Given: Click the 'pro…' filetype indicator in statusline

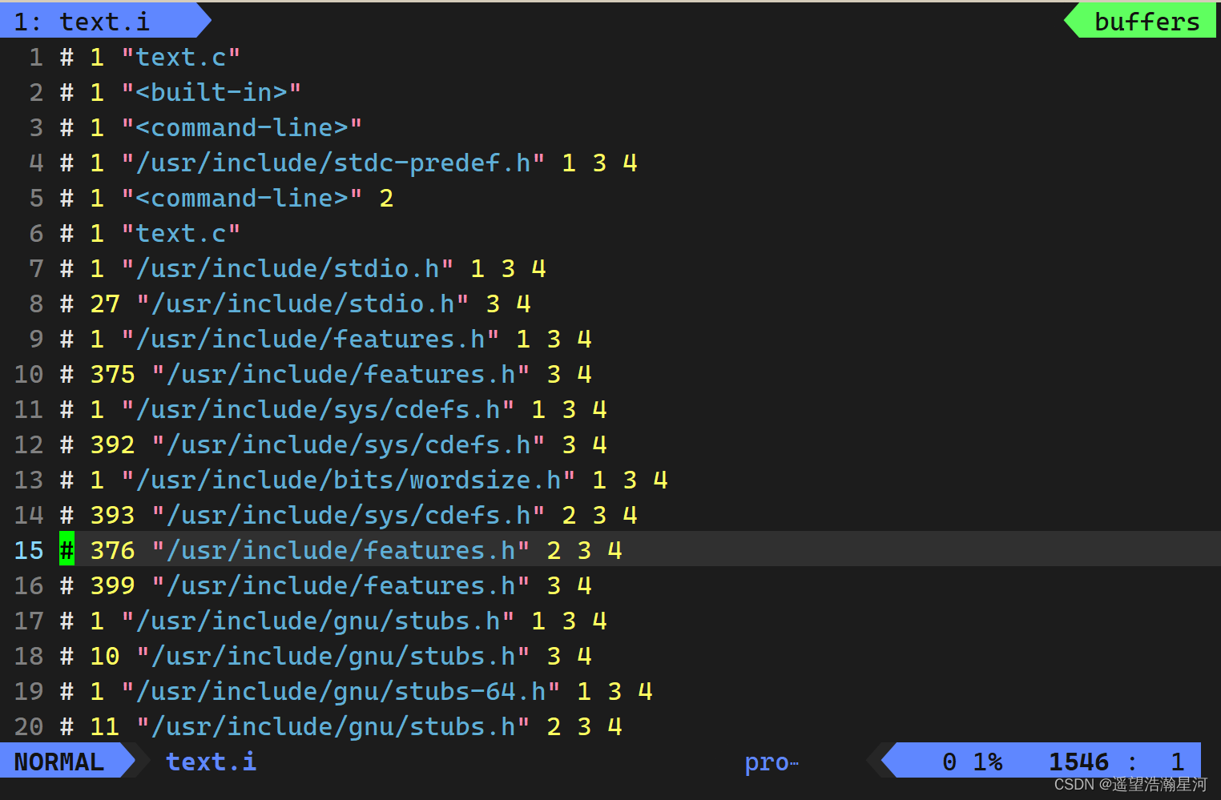Looking at the screenshot, I should coord(772,762).
